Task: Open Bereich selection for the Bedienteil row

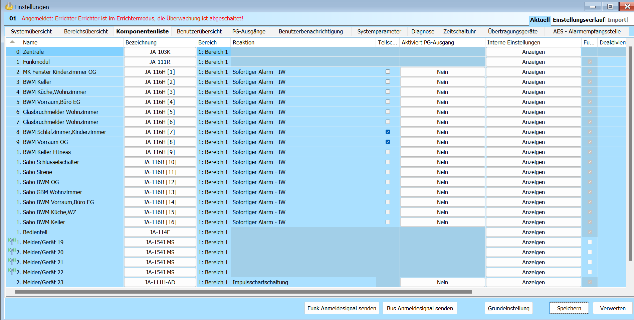Action: [x=213, y=232]
